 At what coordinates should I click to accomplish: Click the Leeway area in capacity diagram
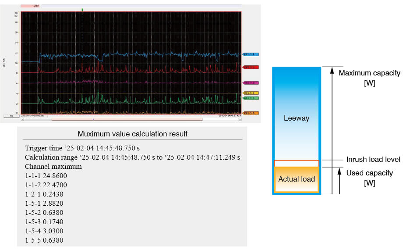[297, 118]
